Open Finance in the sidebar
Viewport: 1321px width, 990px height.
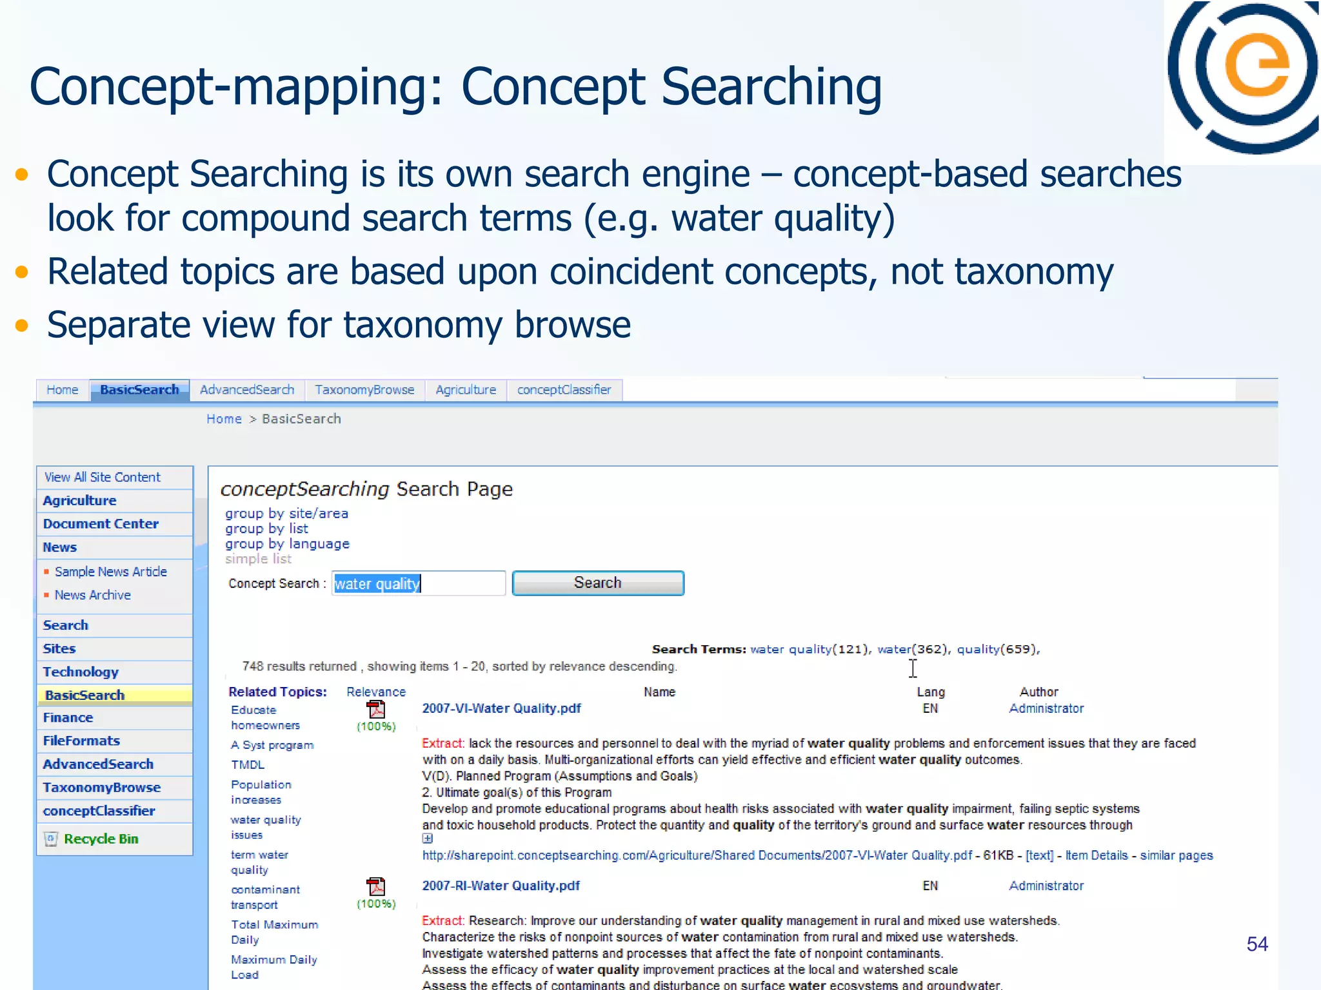pyautogui.click(x=68, y=718)
